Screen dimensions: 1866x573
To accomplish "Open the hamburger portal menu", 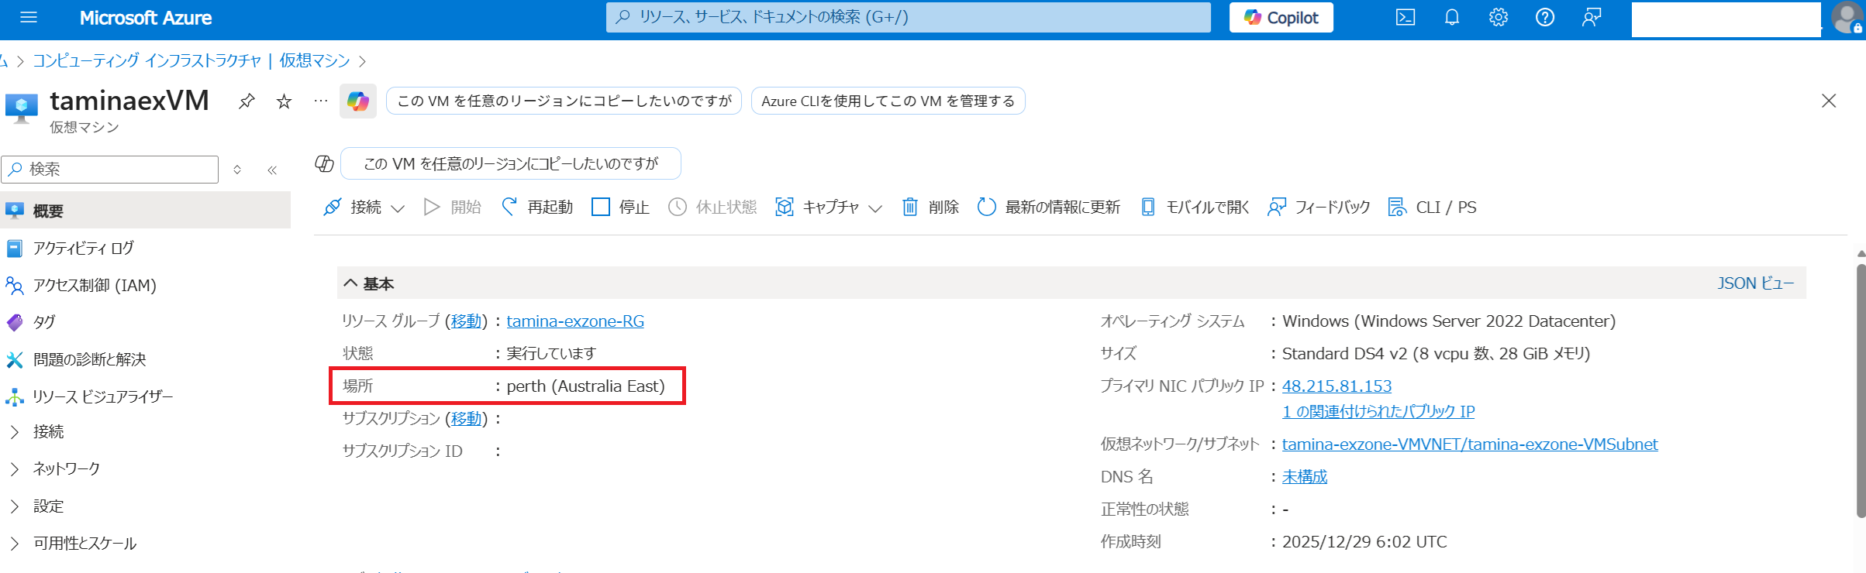I will tap(29, 17).
